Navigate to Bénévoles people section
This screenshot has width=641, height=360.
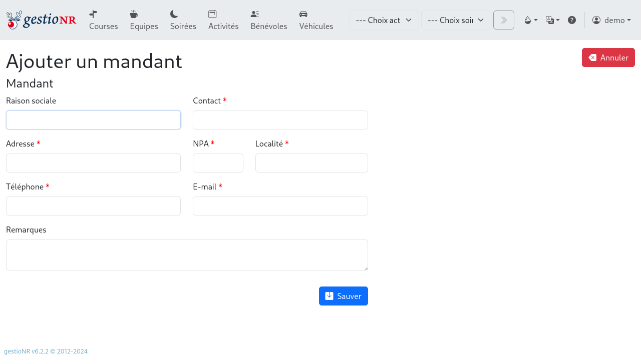pyautogui.click(x=268, y=20)
